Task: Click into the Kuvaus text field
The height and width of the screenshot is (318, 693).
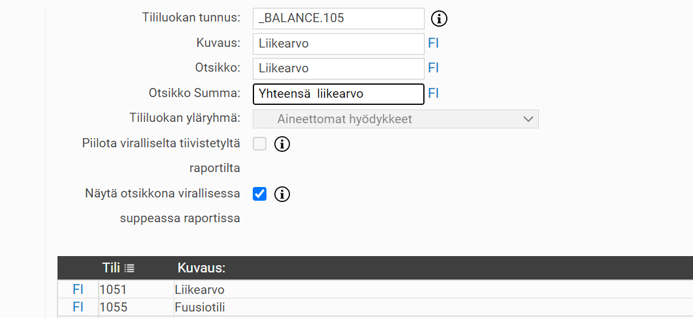Action: (x=338, y=44)
